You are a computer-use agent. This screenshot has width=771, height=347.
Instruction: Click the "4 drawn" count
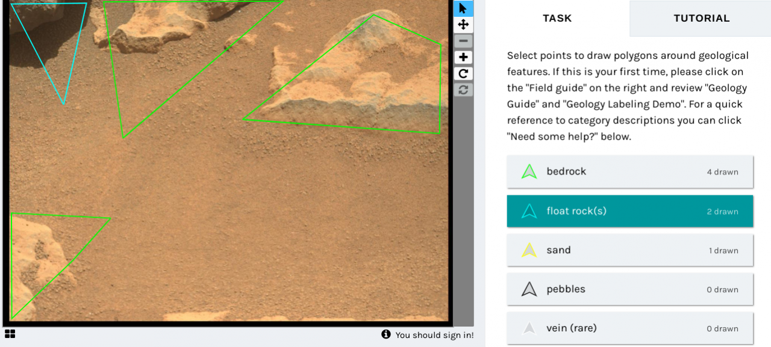point(722,172)
